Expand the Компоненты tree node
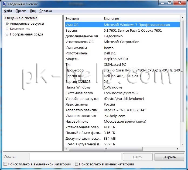 [7, 29]
